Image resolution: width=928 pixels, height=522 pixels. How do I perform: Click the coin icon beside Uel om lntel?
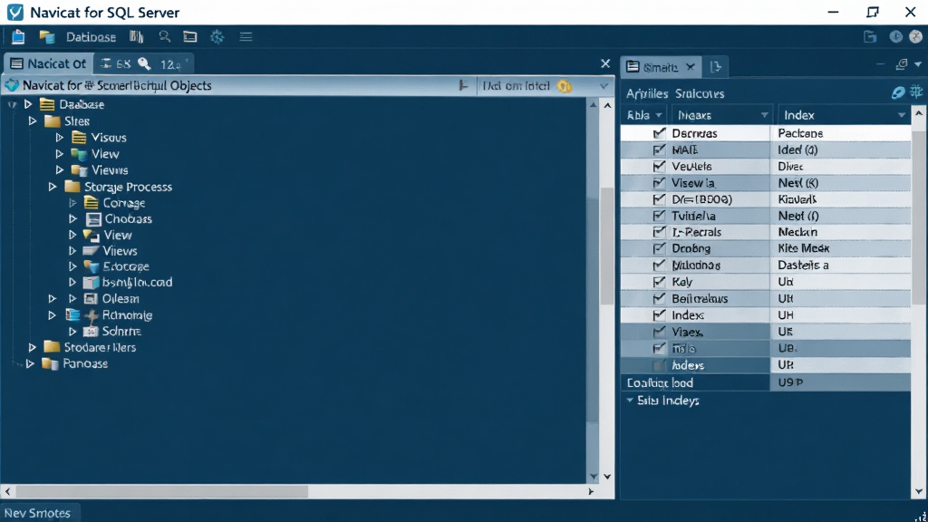(565, 86)
